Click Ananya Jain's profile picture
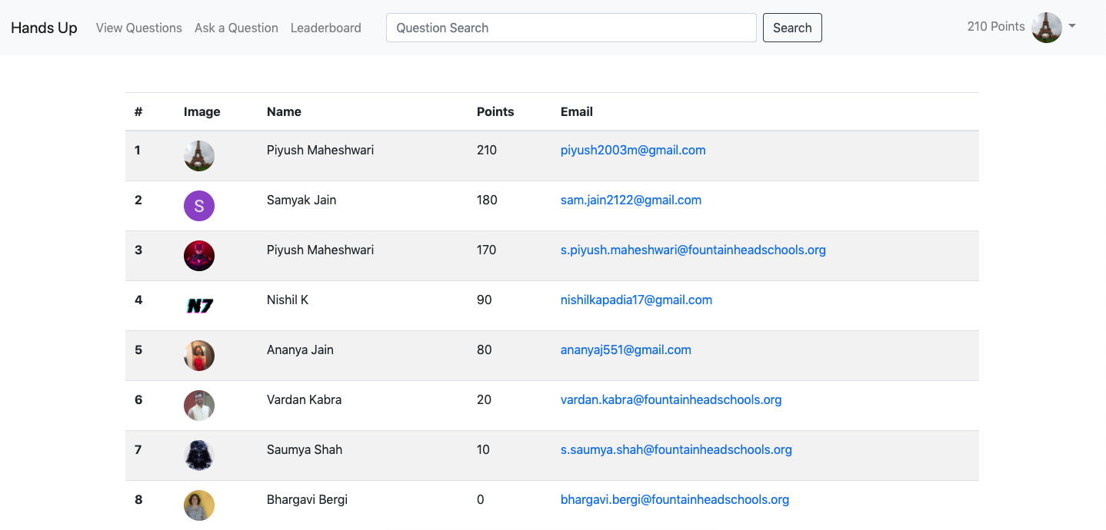1106x530 pixels. pyautogui.click(x=199, y=356)
